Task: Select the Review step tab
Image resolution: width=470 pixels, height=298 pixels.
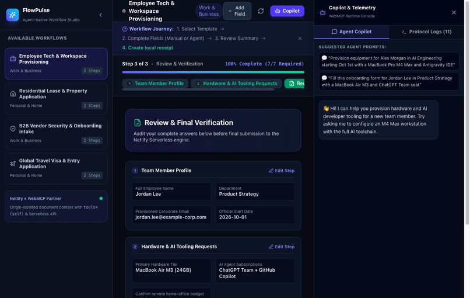Action: [x=294, y=83]
